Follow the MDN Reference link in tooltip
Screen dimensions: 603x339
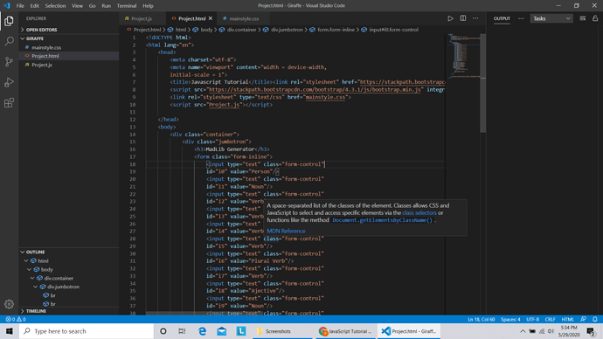[x=286, y=231]
